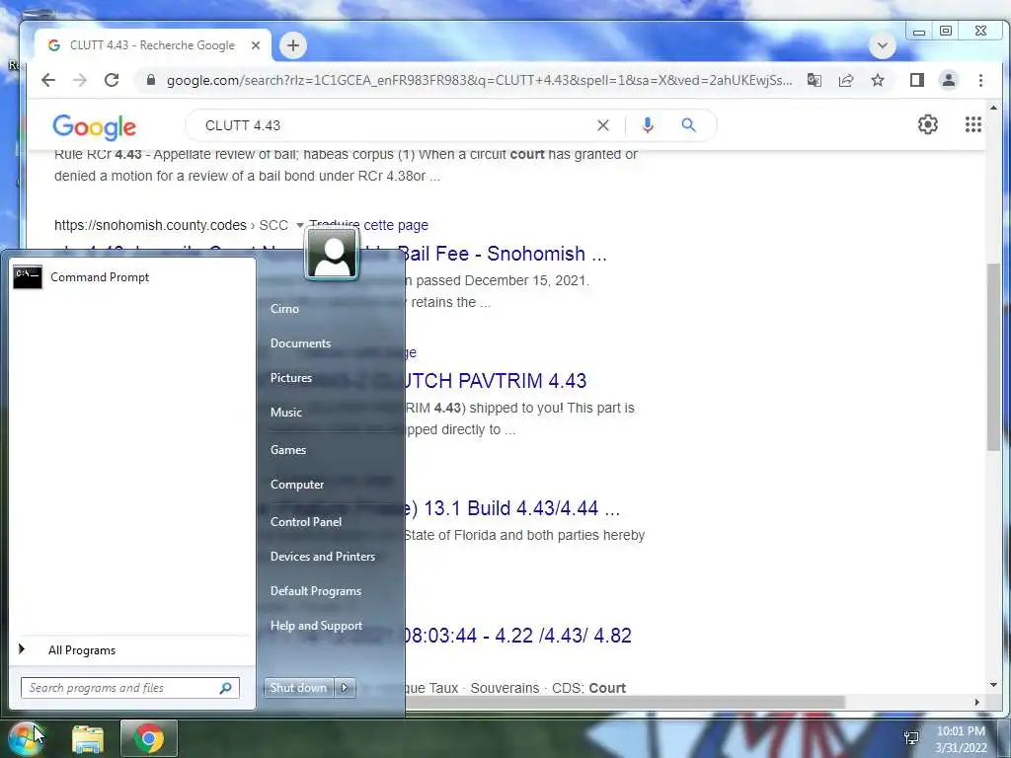Click the Chrome taskbar icon
This screenshot has height=758, width=1011.
point(149,738)
